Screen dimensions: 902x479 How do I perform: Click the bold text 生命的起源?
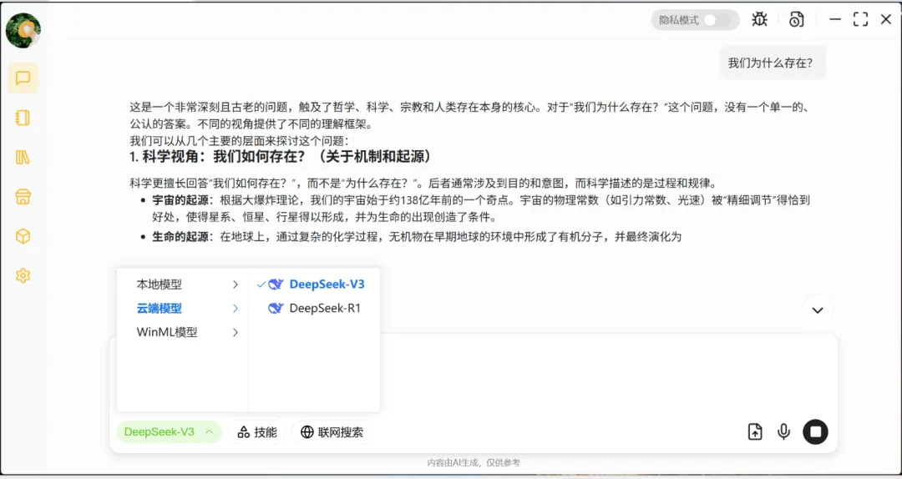[180, 237]
